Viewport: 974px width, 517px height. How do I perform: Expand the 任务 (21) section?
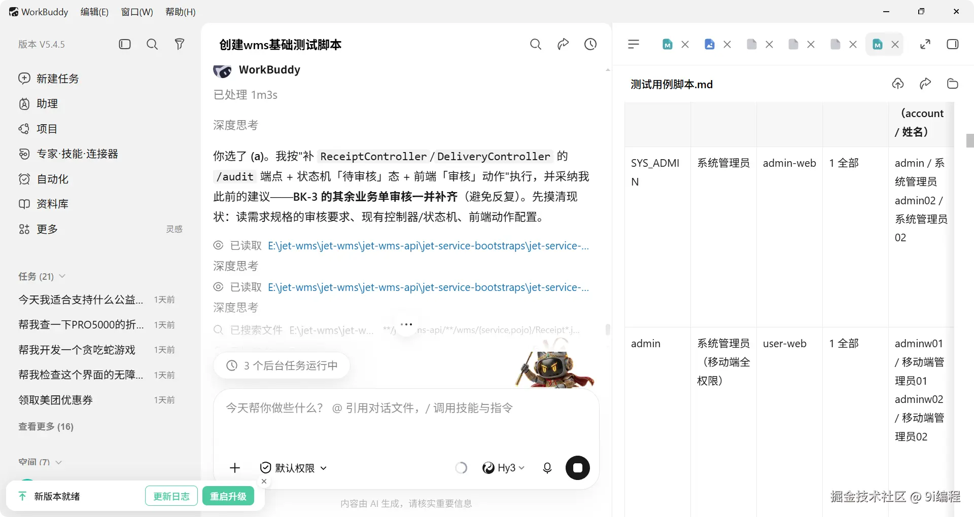[x=42, y=276]
